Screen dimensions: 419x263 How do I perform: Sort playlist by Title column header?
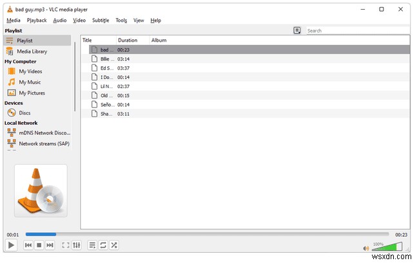[x=99, y=41]
